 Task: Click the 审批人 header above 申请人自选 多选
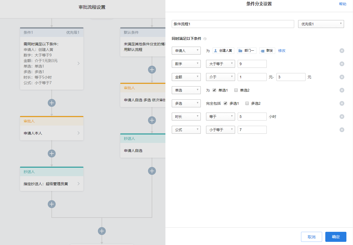(143, 88)
